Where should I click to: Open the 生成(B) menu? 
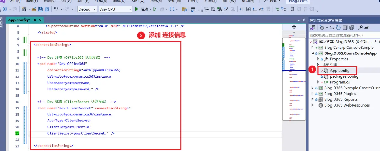pyautogui.click(x=101, y=1)
